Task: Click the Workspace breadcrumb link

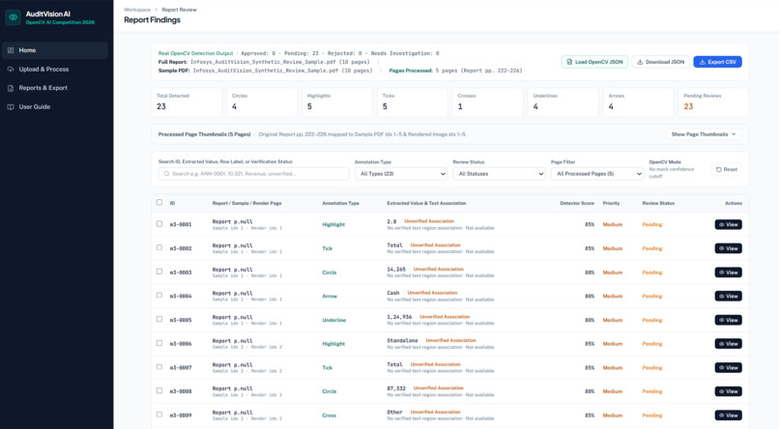Action: tap(137, 10)
